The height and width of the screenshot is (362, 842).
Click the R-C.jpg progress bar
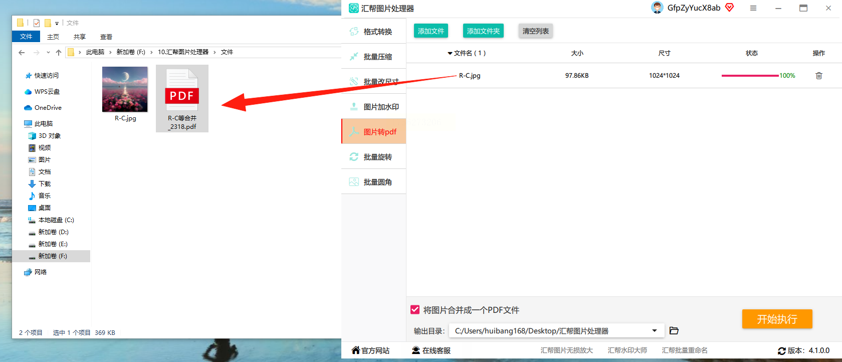[750, 76]
